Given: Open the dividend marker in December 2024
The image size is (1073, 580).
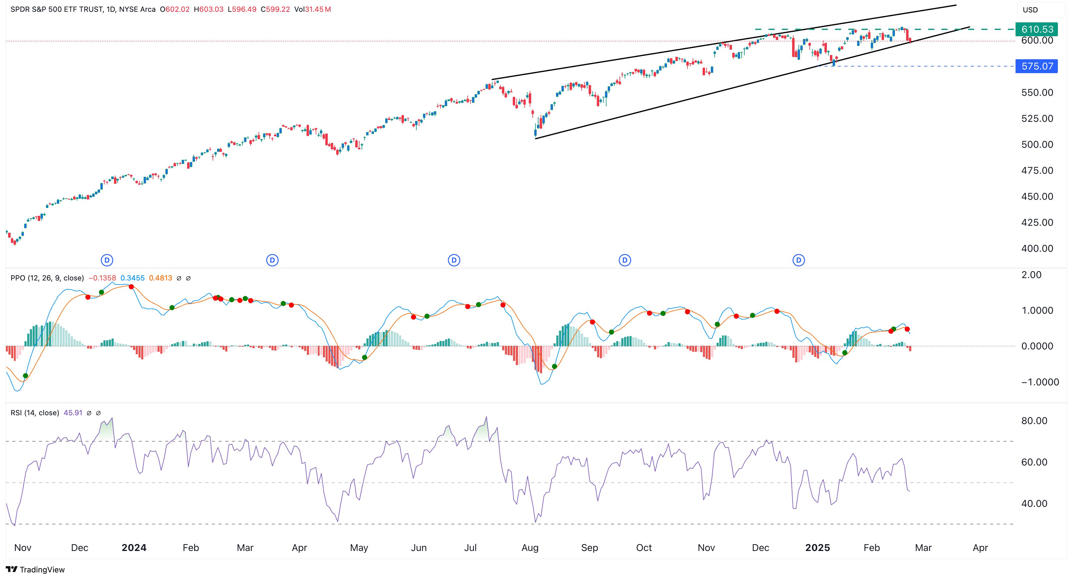Looking at the screenshot, I should tap(798, 260).
